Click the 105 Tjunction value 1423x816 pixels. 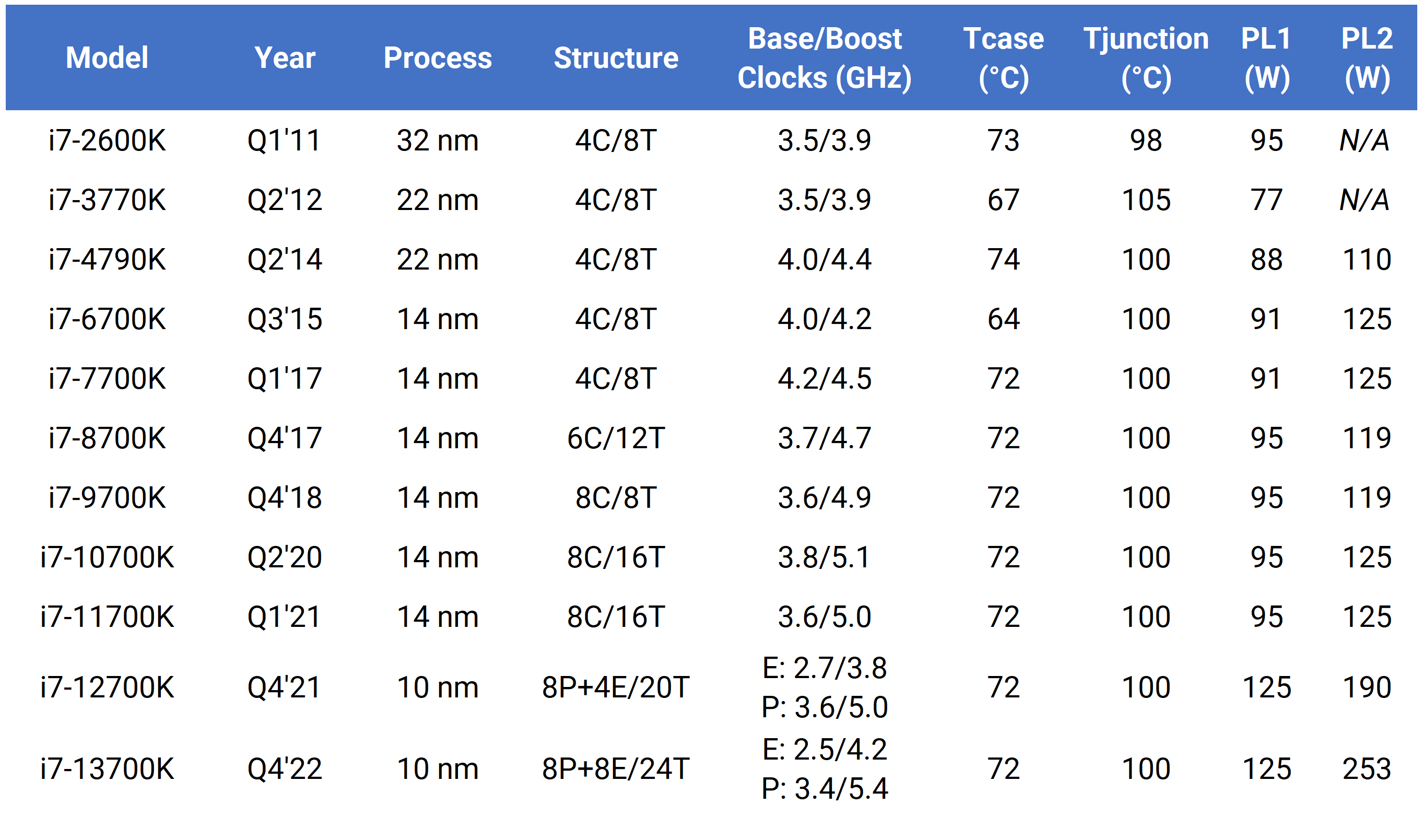point(1146,200)
